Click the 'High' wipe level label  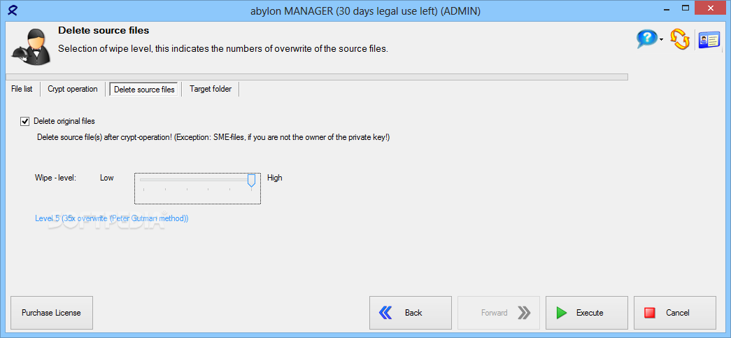[x=275, y=178]
